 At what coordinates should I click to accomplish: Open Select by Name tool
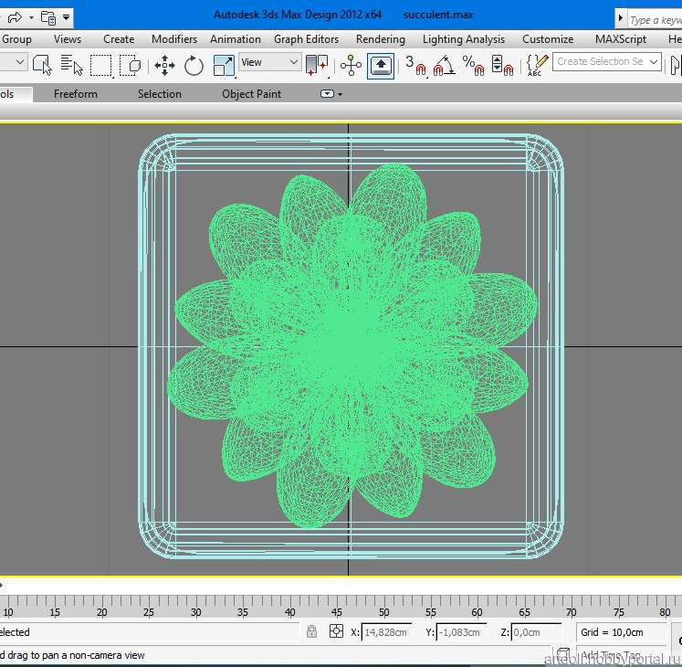(x=71, y=64)
